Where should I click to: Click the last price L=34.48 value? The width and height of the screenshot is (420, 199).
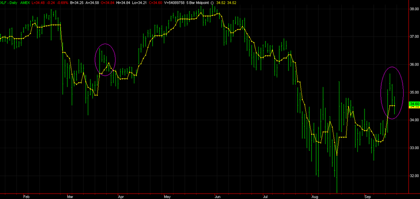pos(39,3)
